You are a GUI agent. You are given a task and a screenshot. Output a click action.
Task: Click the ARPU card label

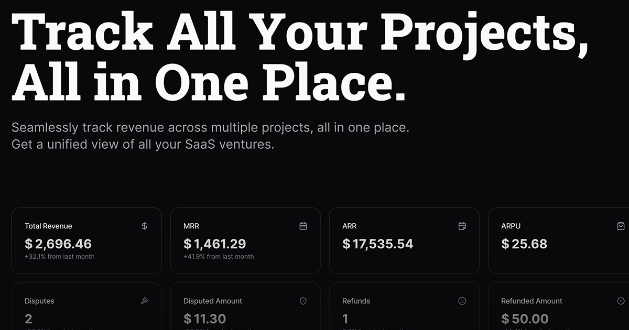tap(511, 226)
